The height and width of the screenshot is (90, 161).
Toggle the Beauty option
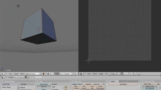coord(74,84)
